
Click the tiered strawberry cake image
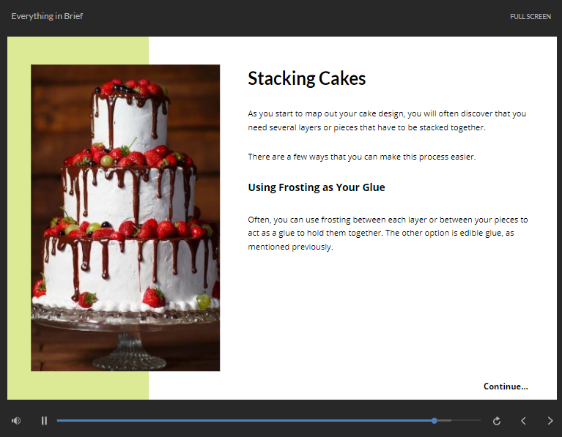pyautogui.click(x=125, y=218)
